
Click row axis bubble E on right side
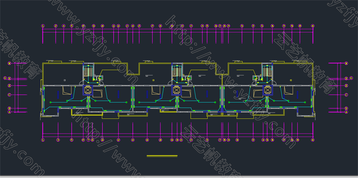pos(347,86)
